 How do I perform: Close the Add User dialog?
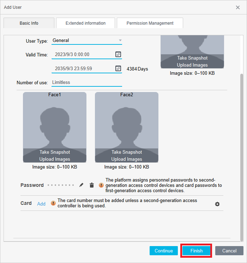[238, 7]
